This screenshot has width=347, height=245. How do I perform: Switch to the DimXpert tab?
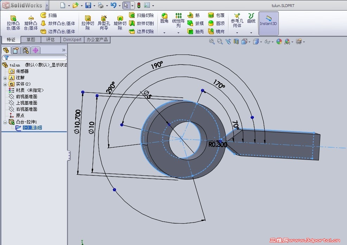[72, 40]
